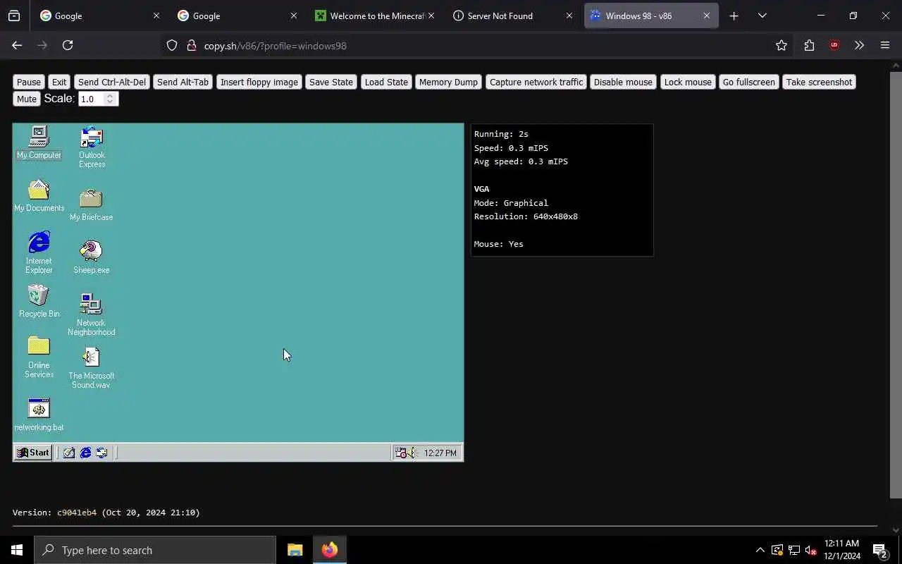Click Insert floppy image button
Image resolution: width=902 pixels, height=564 pixels.
pos(259,82)
